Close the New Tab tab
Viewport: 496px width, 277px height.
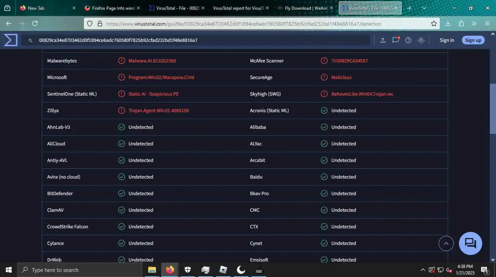(74, 8)
